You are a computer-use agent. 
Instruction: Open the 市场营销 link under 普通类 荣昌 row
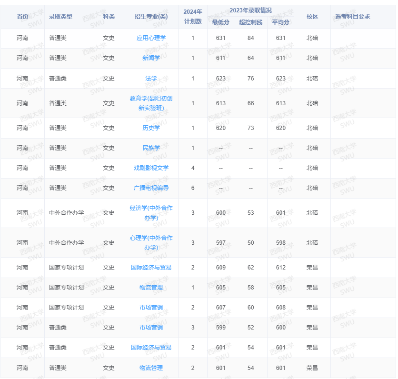(151, 328)
